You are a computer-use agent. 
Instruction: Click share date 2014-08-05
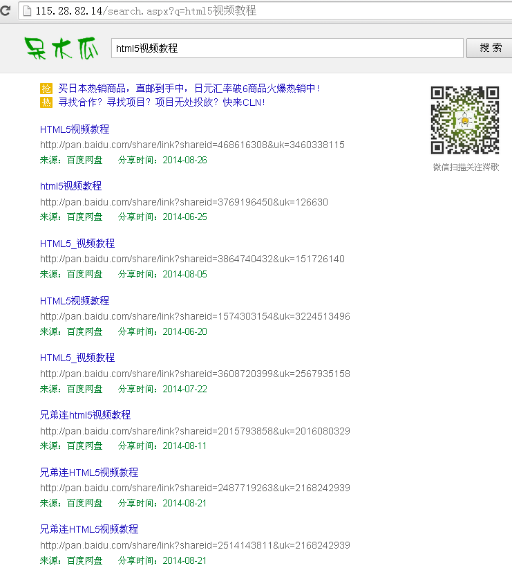[x=184, y=274]
